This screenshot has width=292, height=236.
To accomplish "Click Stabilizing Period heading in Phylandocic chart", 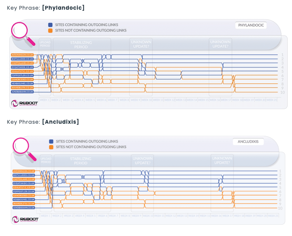I will pyautogui.click(x=81, y=45).
